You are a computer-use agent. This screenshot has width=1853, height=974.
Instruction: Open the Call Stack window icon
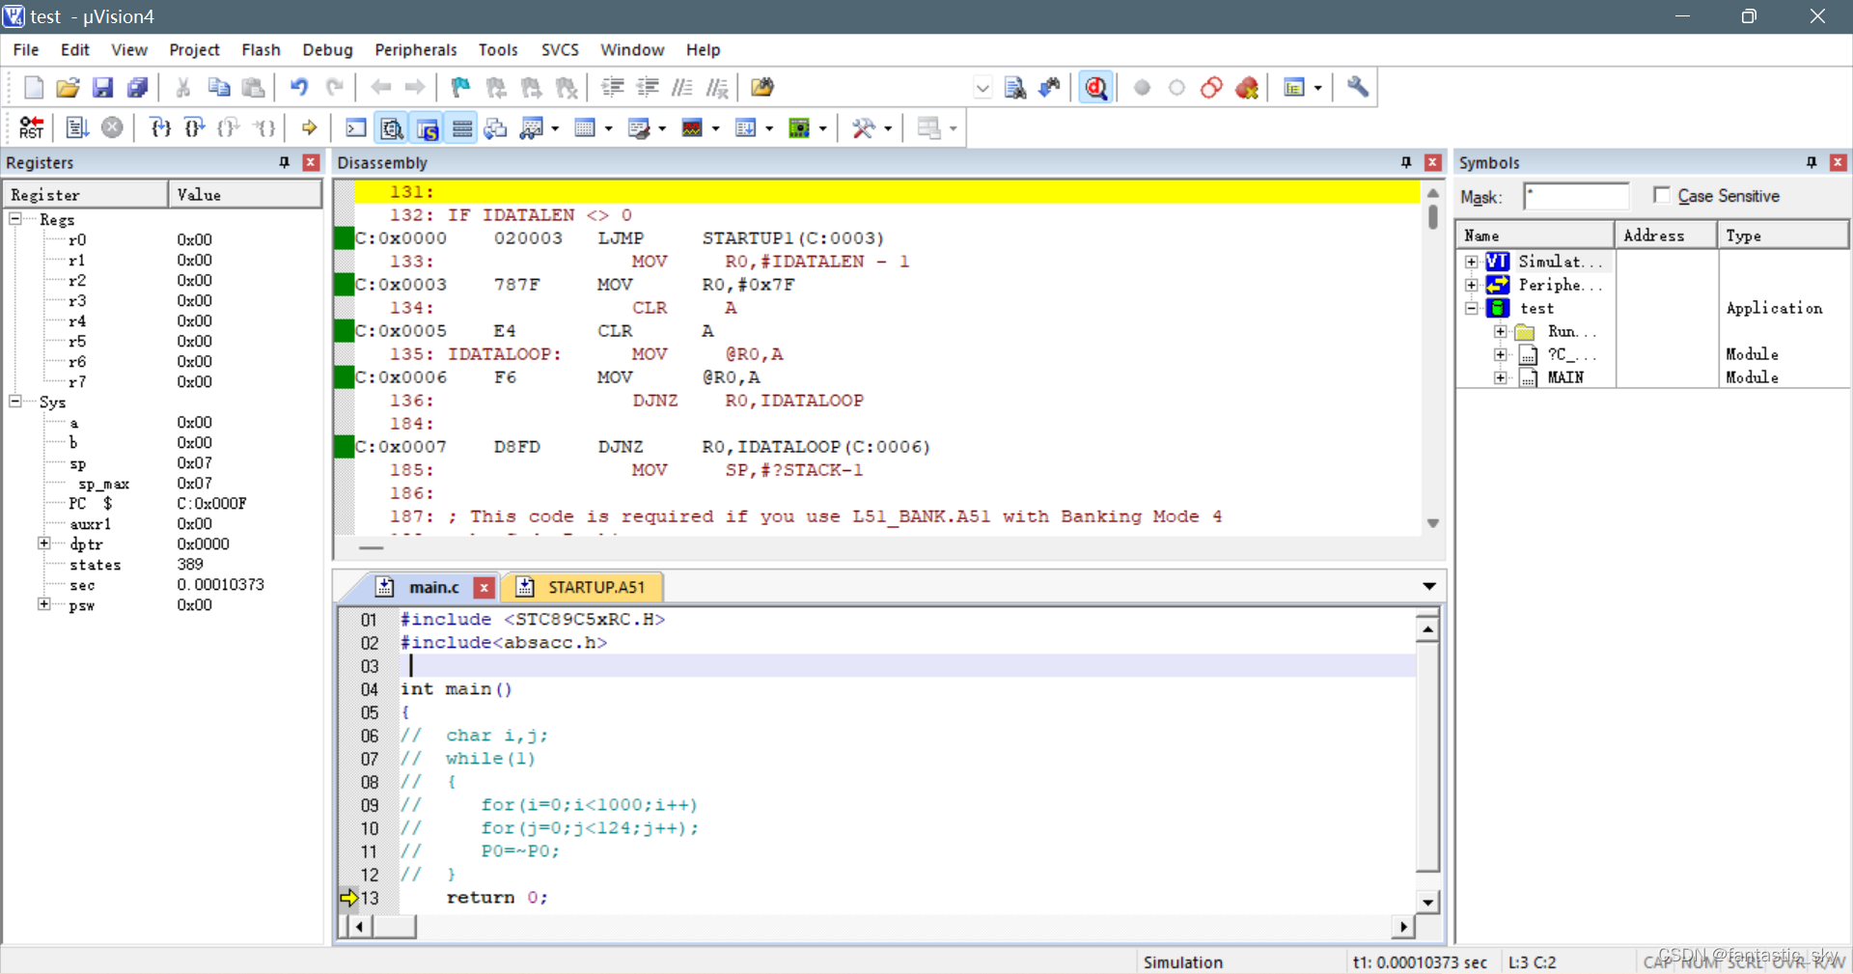coord(495,127)
